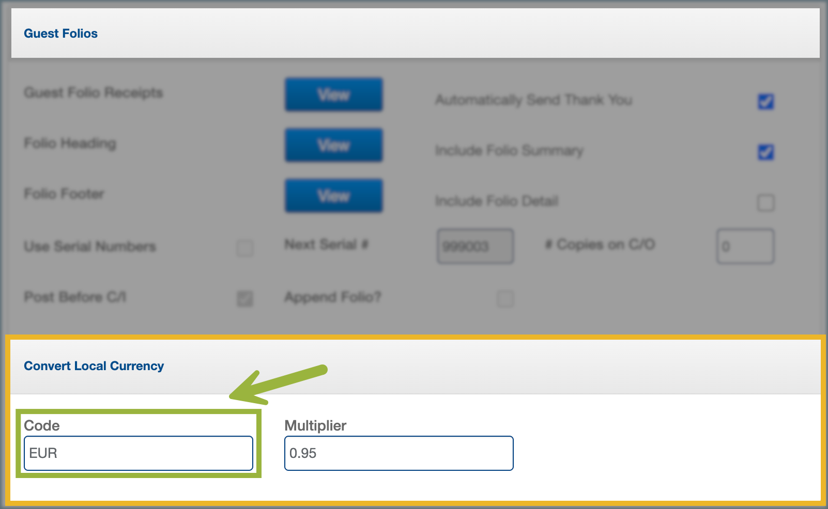828x509 pixels.
Task: Uncheck Automatically Send Thank You checkbox
Action: point(765,101)
